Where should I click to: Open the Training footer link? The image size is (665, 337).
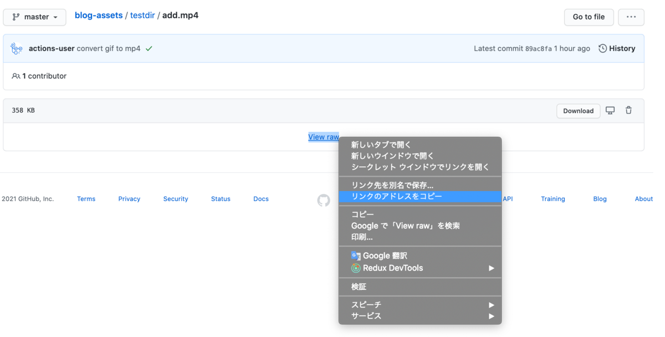point(553,199)
